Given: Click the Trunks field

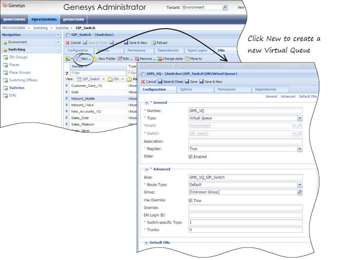Looking at the screenshot, I should click(245, 230).
